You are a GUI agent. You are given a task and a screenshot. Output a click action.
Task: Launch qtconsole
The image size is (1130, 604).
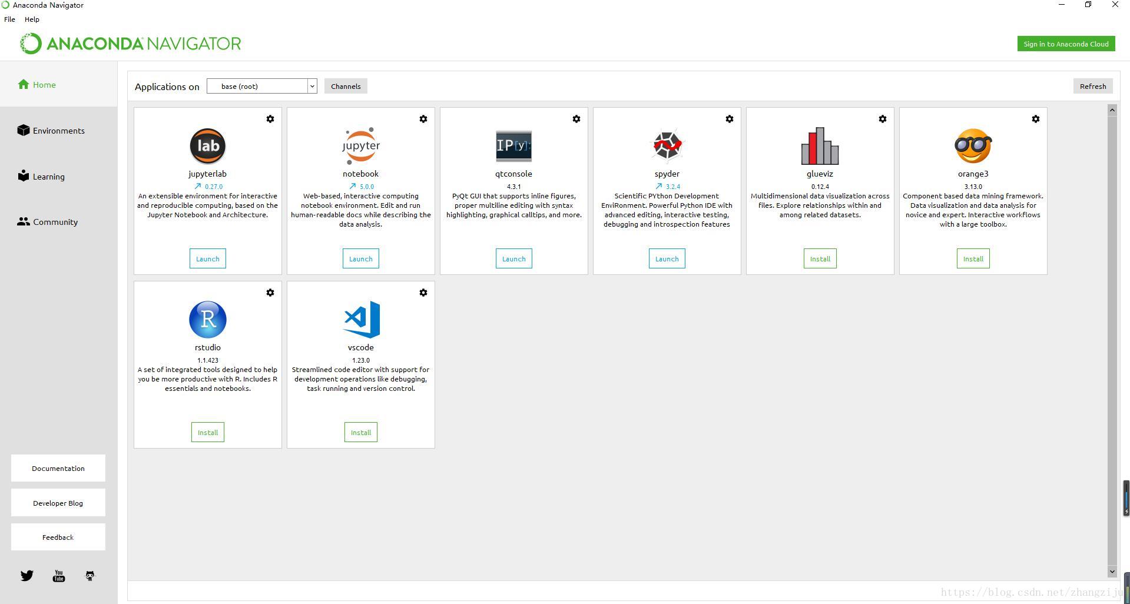pos(514,258)
